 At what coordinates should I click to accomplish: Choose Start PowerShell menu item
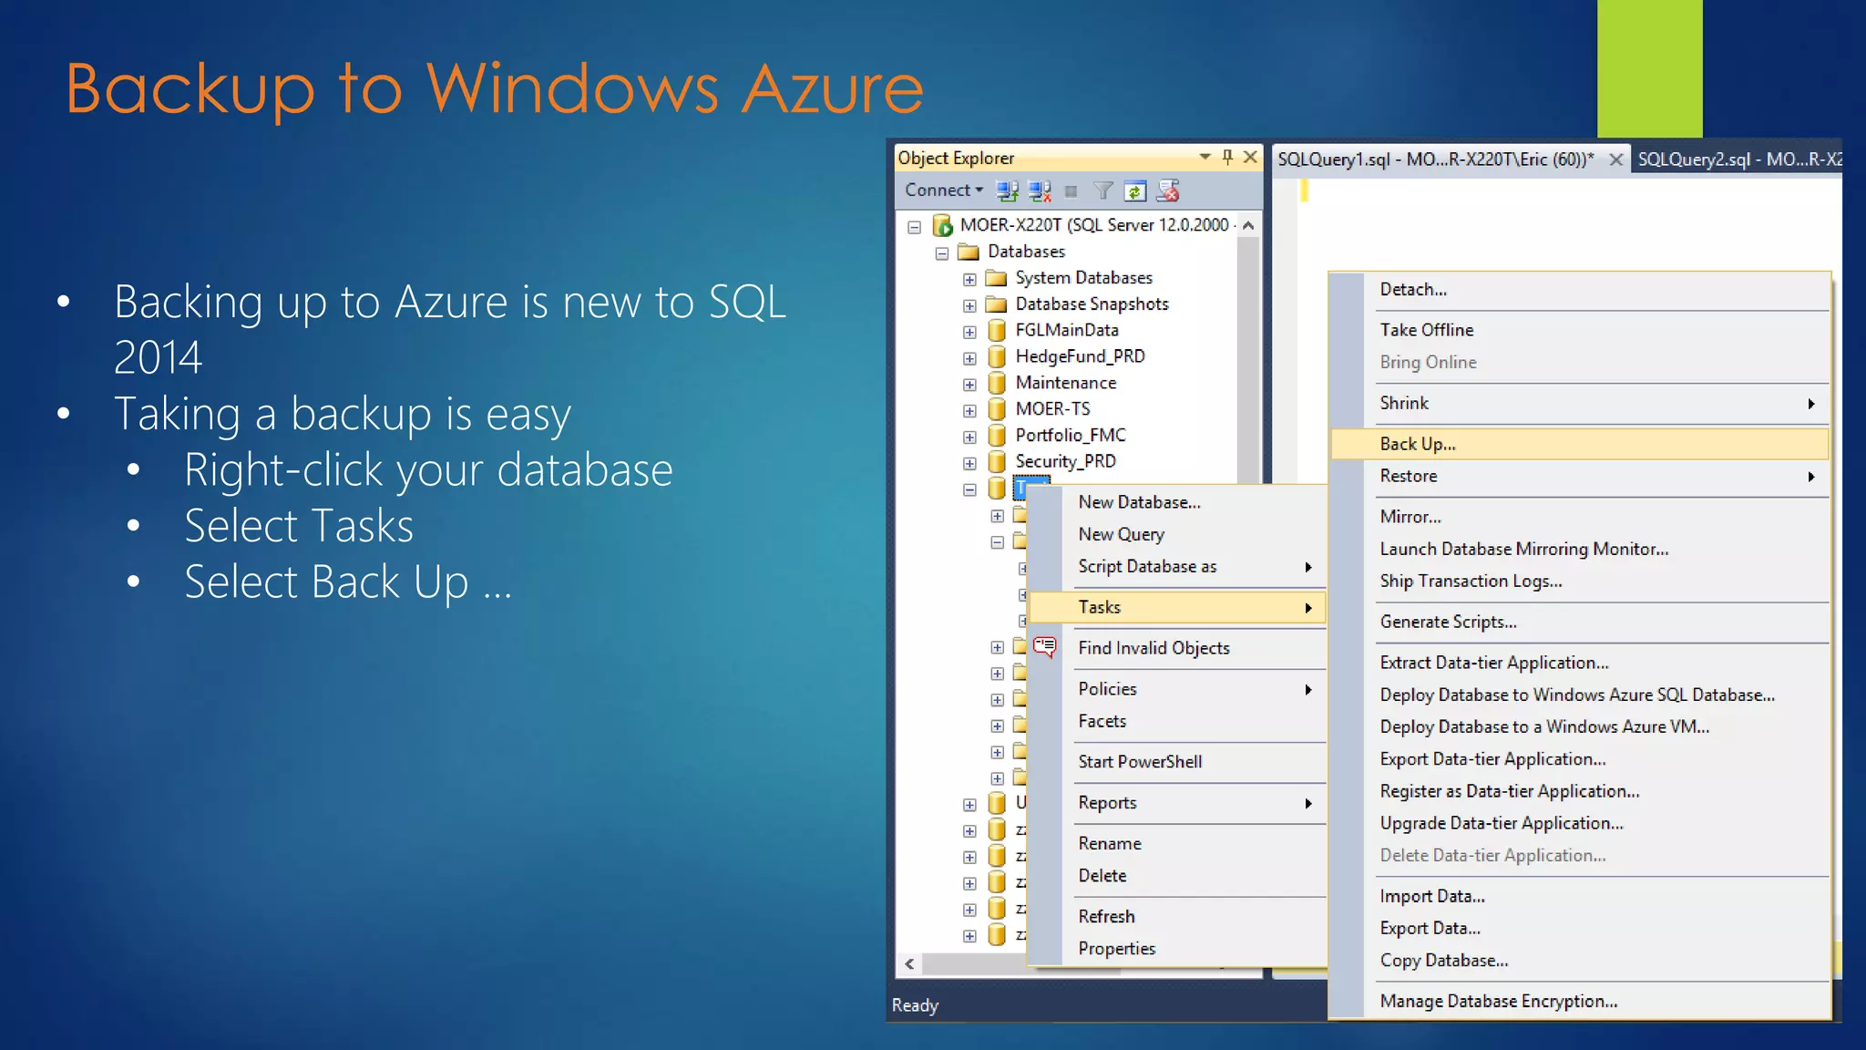point(1176,762)
